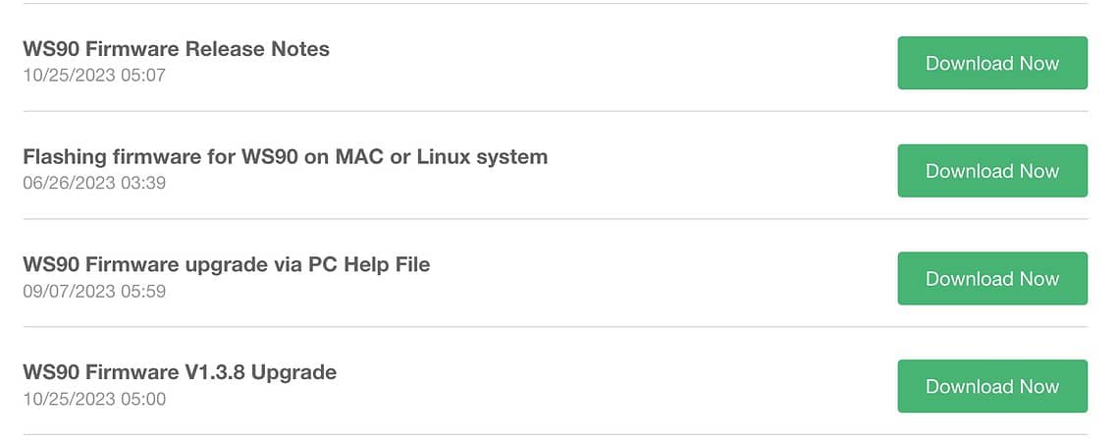Viewport: 1118px width, 445px height.
Task: Select the V1.3.8 Upgrade entry heading
Action: pos(180,372)
